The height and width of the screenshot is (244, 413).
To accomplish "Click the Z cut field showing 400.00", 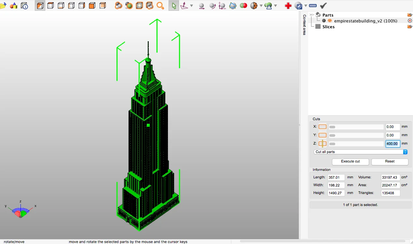I will pyautogui.click(x=393, y=144).
